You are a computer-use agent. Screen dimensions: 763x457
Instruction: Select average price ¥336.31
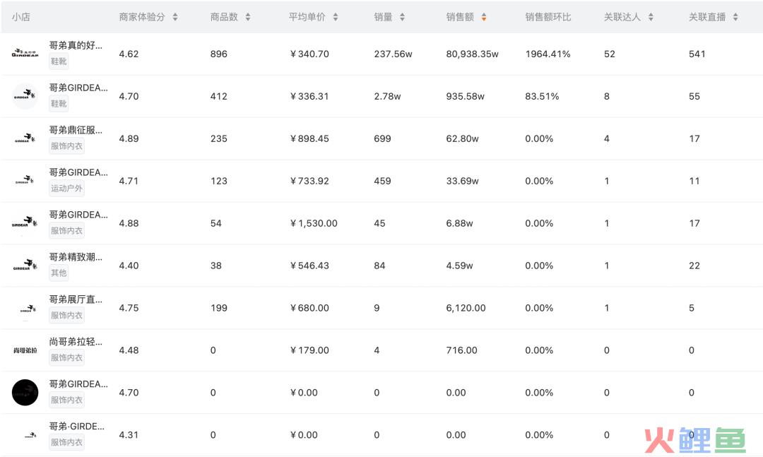click(309, 96)
